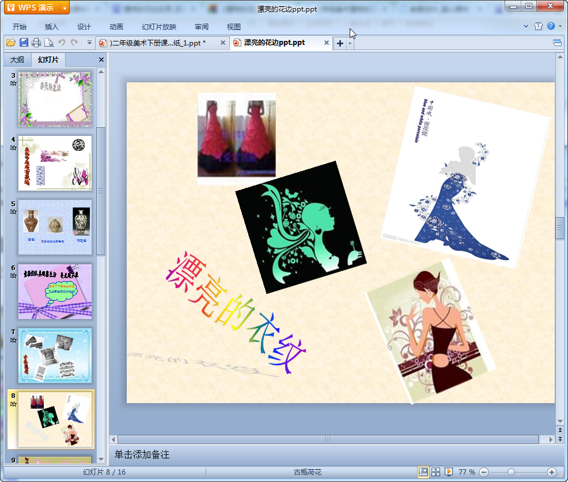Select the black dress lady illustration
Viewport: 568px width, 482px height.
pyautogui.click(x=430, y=331)
